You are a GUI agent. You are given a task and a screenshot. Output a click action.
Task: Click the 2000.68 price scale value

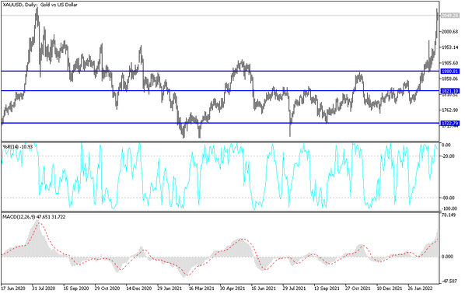click(450, 31)
